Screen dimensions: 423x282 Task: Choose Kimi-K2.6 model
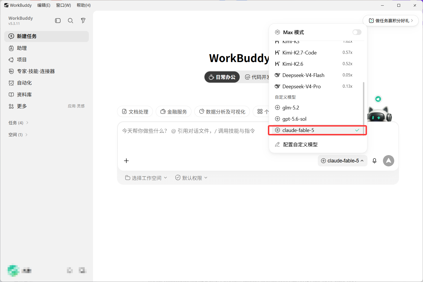[317, 64]
